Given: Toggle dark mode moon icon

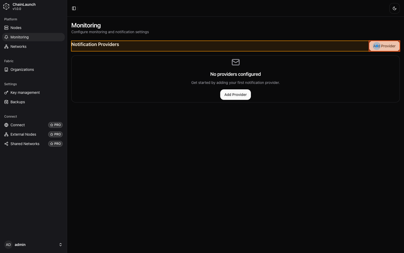Looking at the screenshot, I should [394, 8].
